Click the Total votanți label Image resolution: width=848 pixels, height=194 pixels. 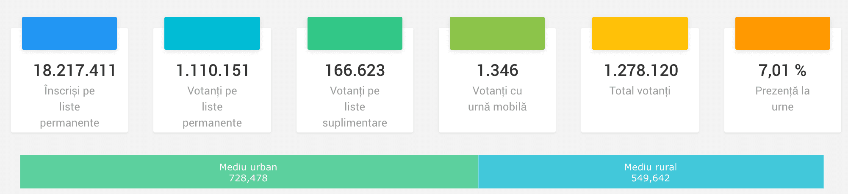click(640, 91)
